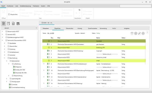This screenshot has width=152, height=93.
Task: Collapse the side panel with round chevron button
Action: [x=147, y=32]
